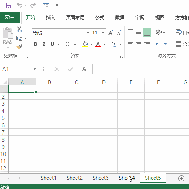The height and width of the screenshot is (189, 189).
Task: Open the 公式 tab
Action: coord(100,18)
